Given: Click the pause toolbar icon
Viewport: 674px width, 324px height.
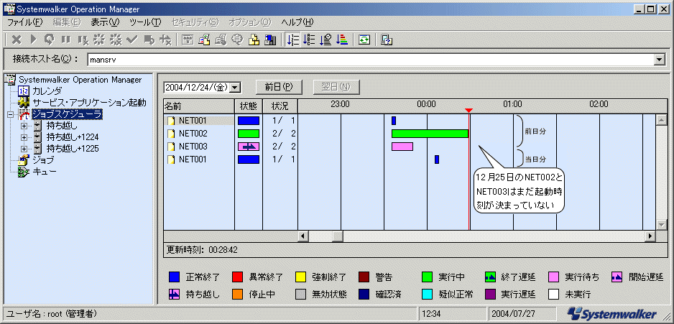Looking at the screenshot, I should [x=66, y=40].
